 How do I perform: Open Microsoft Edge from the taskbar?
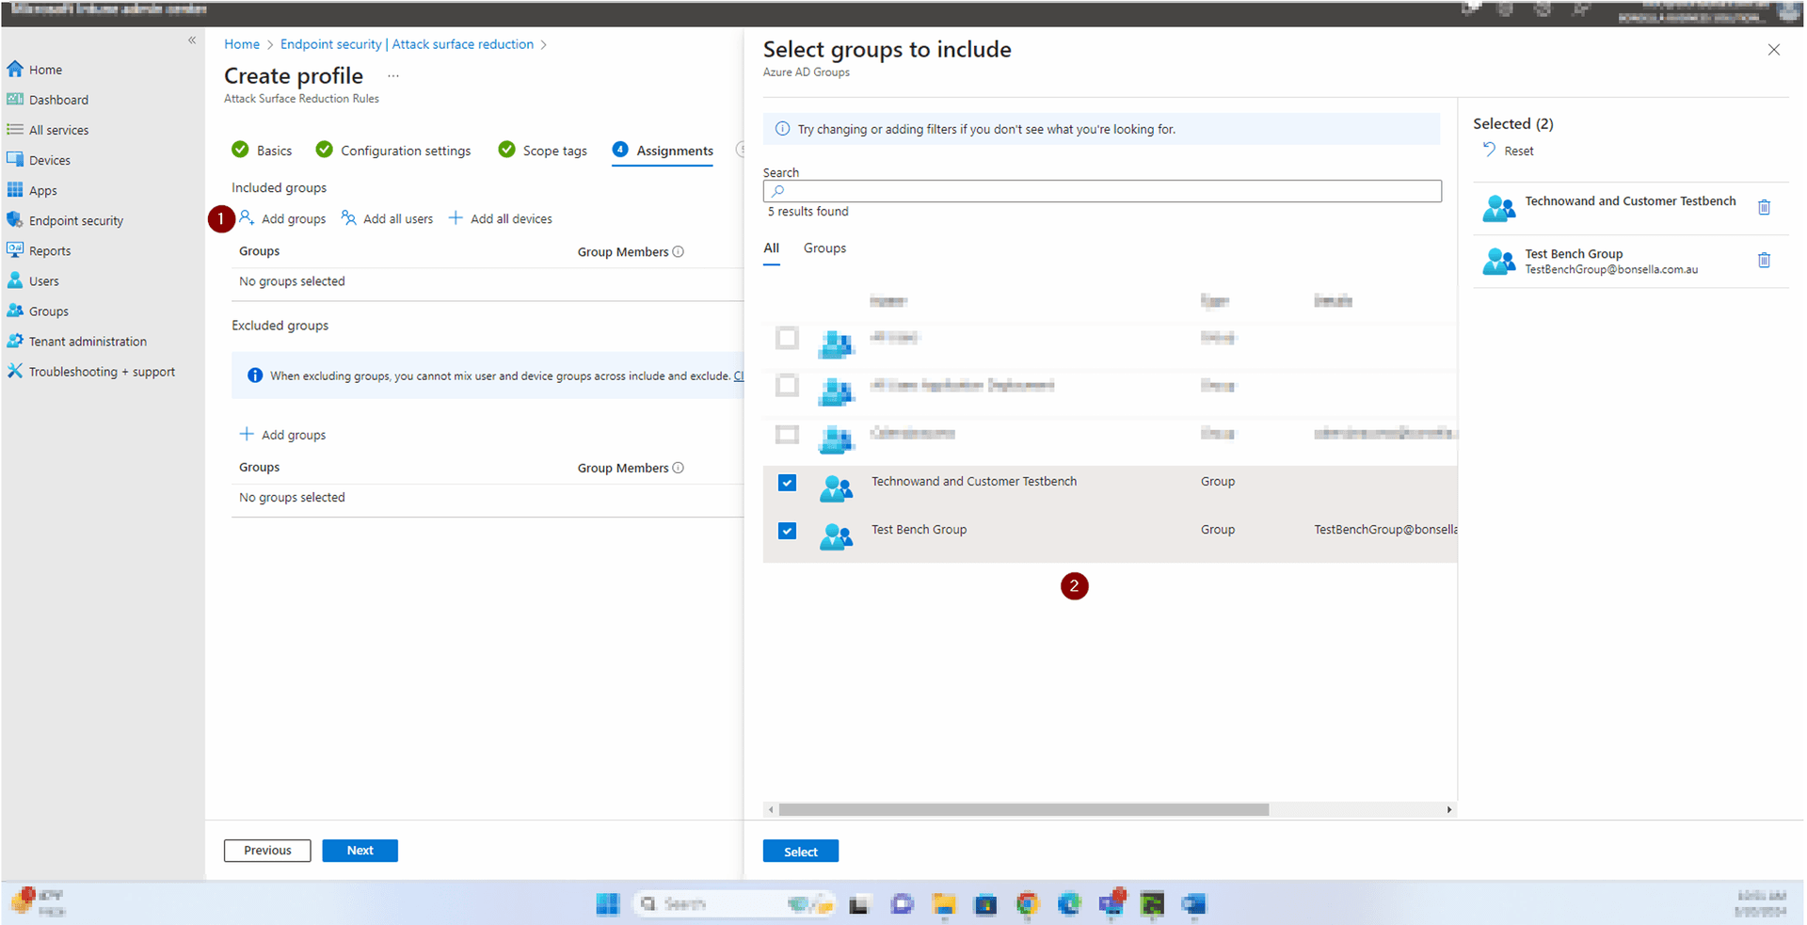(x=1069, y=904)
